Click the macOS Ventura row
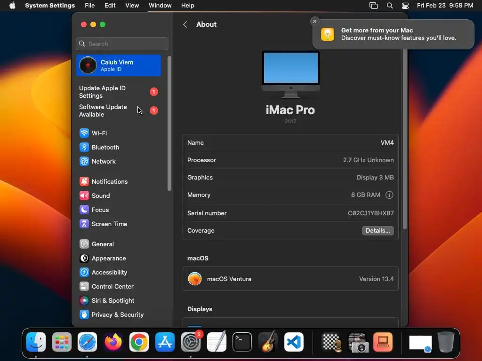The height and width of the screenshot is (361, 482). tap(290, 279)
